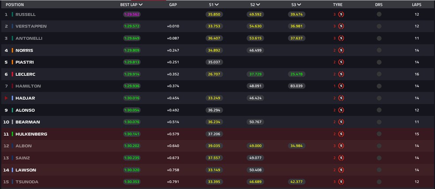Click Russell's purple best lap time
The width and height of the screenshot is (435, 189).
131,15
